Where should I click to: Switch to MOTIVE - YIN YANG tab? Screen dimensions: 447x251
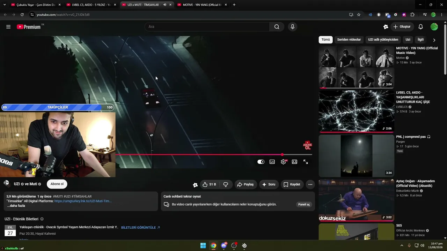pos(202,5)
